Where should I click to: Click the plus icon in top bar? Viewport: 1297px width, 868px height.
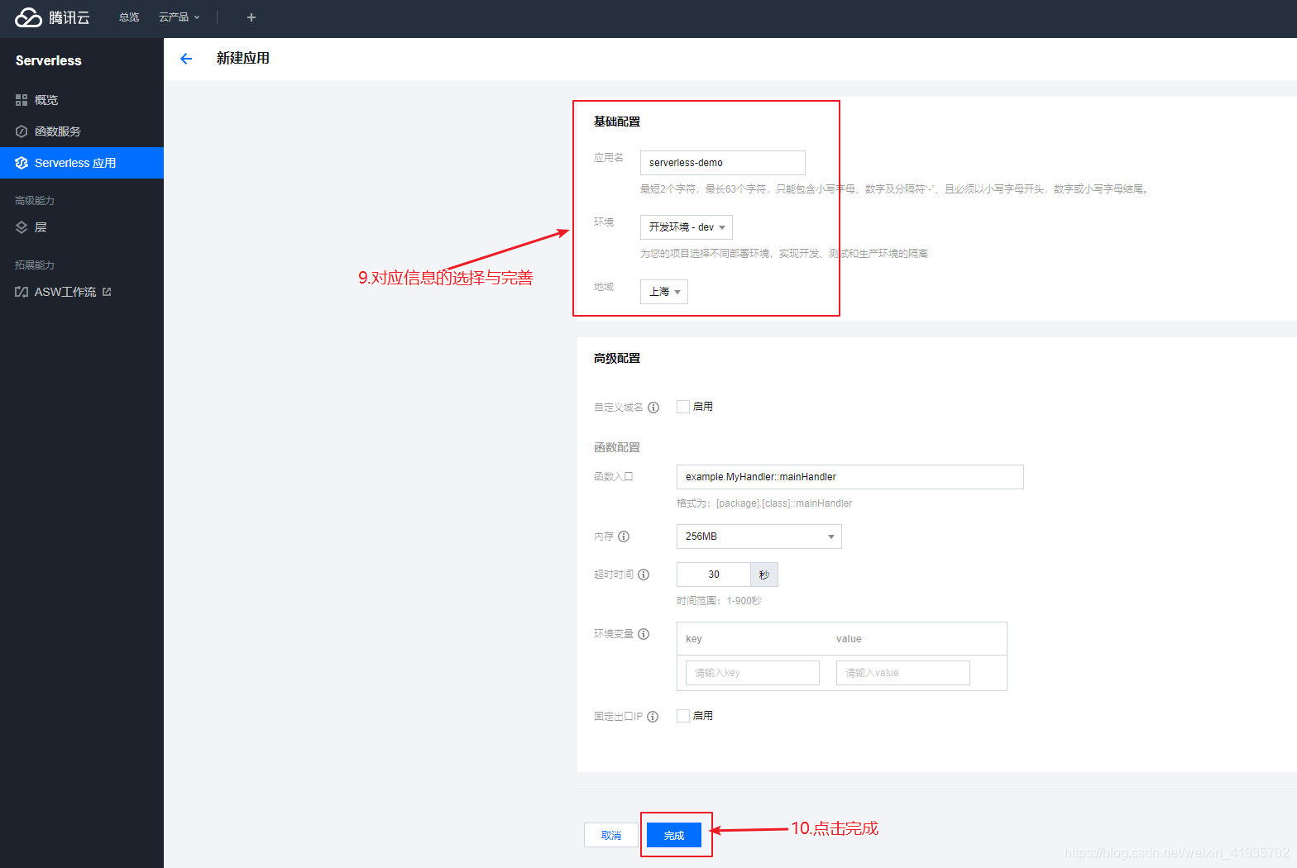tap(251, 17)
